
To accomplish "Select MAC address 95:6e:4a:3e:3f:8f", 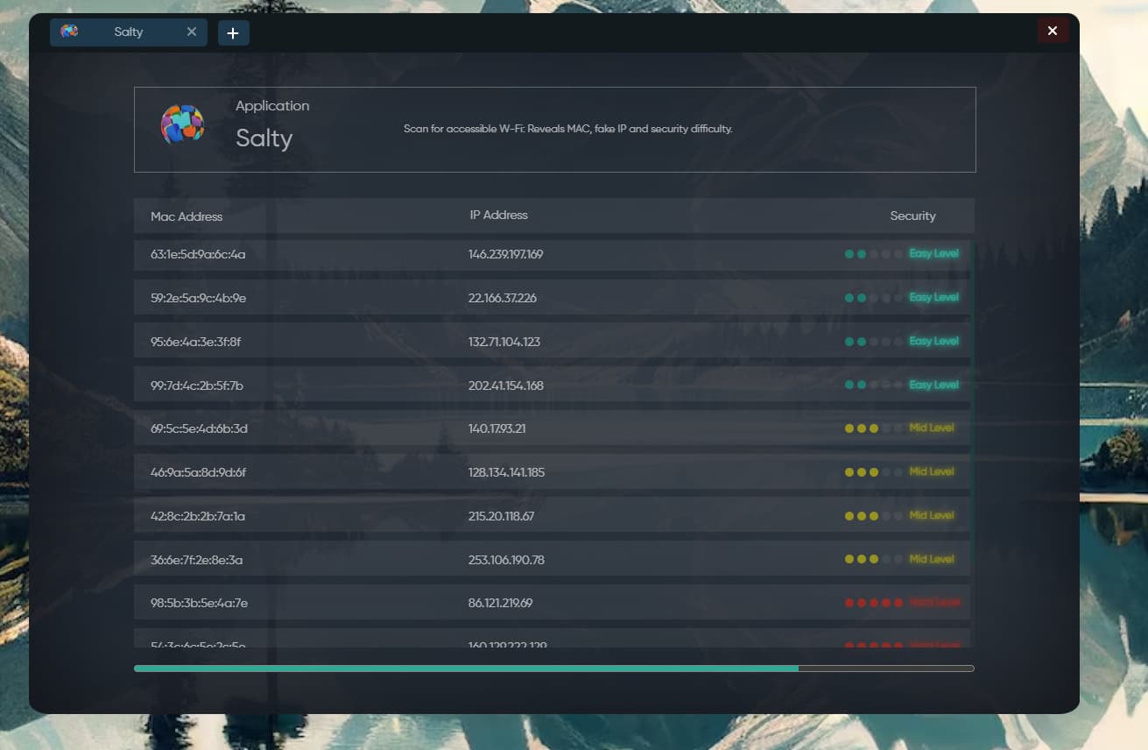I will point(195,342).
